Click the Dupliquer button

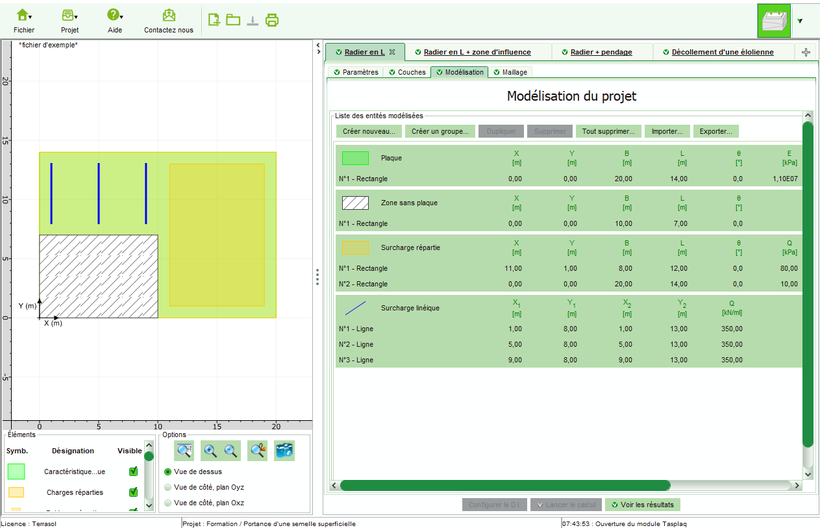501,131
